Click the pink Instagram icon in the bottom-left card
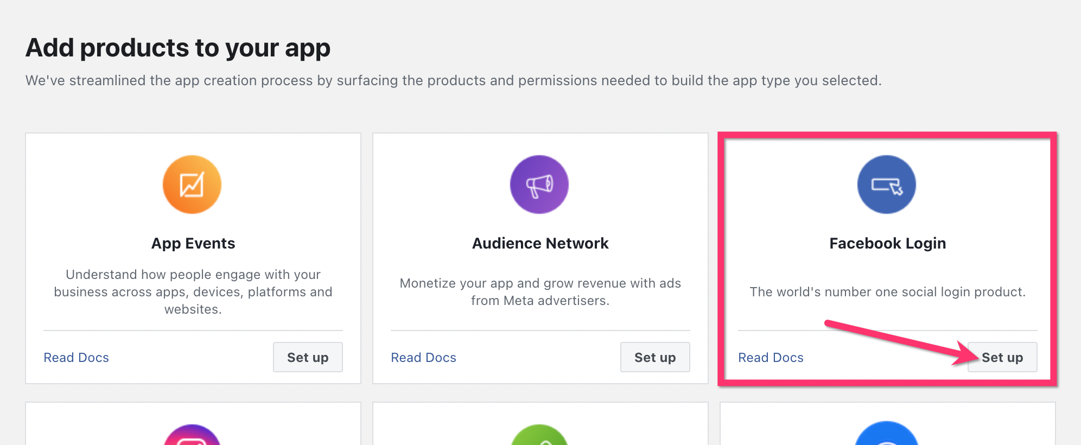Viewport: 1081px width, 445px height. [x=192, y=436]
